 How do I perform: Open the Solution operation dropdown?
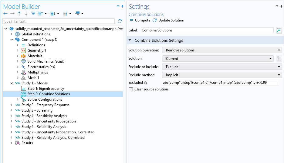pyautogui.click(x=222, y=50)
